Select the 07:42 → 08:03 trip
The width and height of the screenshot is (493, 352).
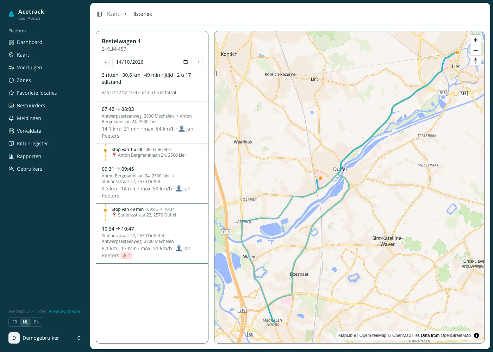(x=152, y=122)
